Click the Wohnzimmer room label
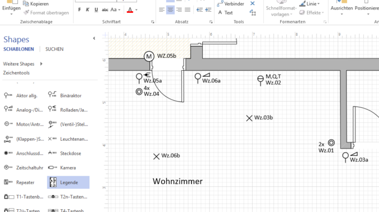 coord(178,181)
